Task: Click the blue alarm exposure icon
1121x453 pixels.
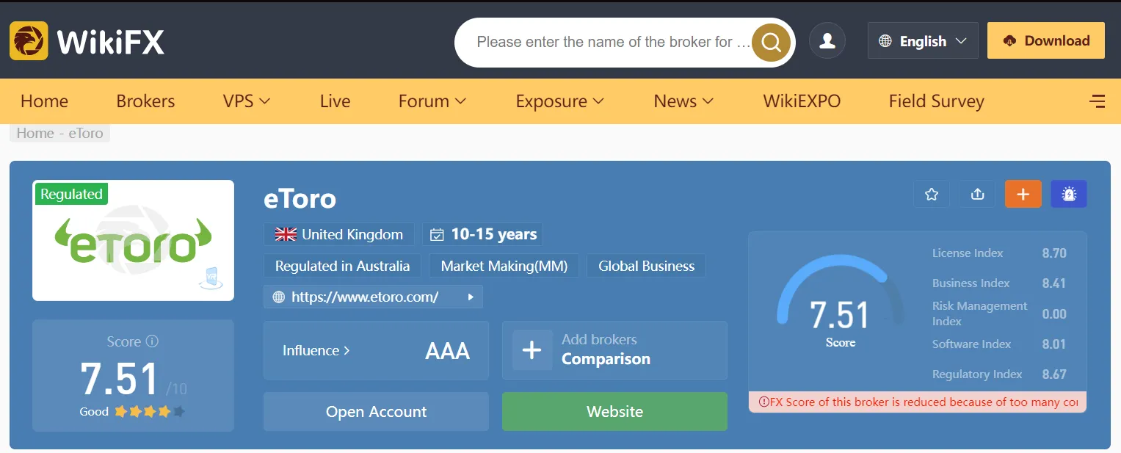Action: click(x=1069, y=194)
